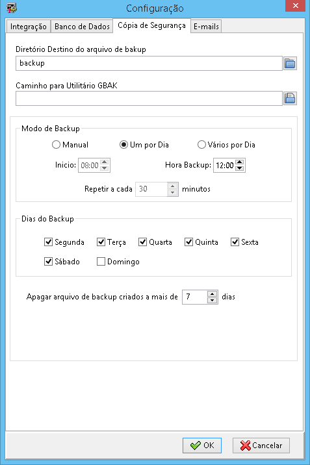Go to Integração tab
The image size is (310, 465).
28,27
